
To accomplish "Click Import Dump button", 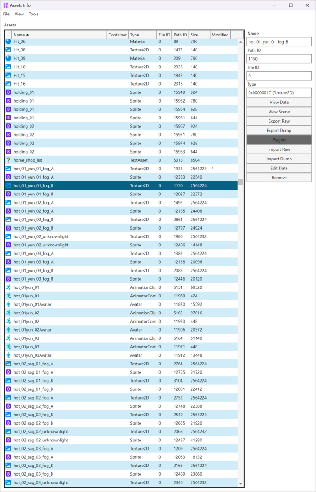I will pyautogui.click(x=279, y=159).
